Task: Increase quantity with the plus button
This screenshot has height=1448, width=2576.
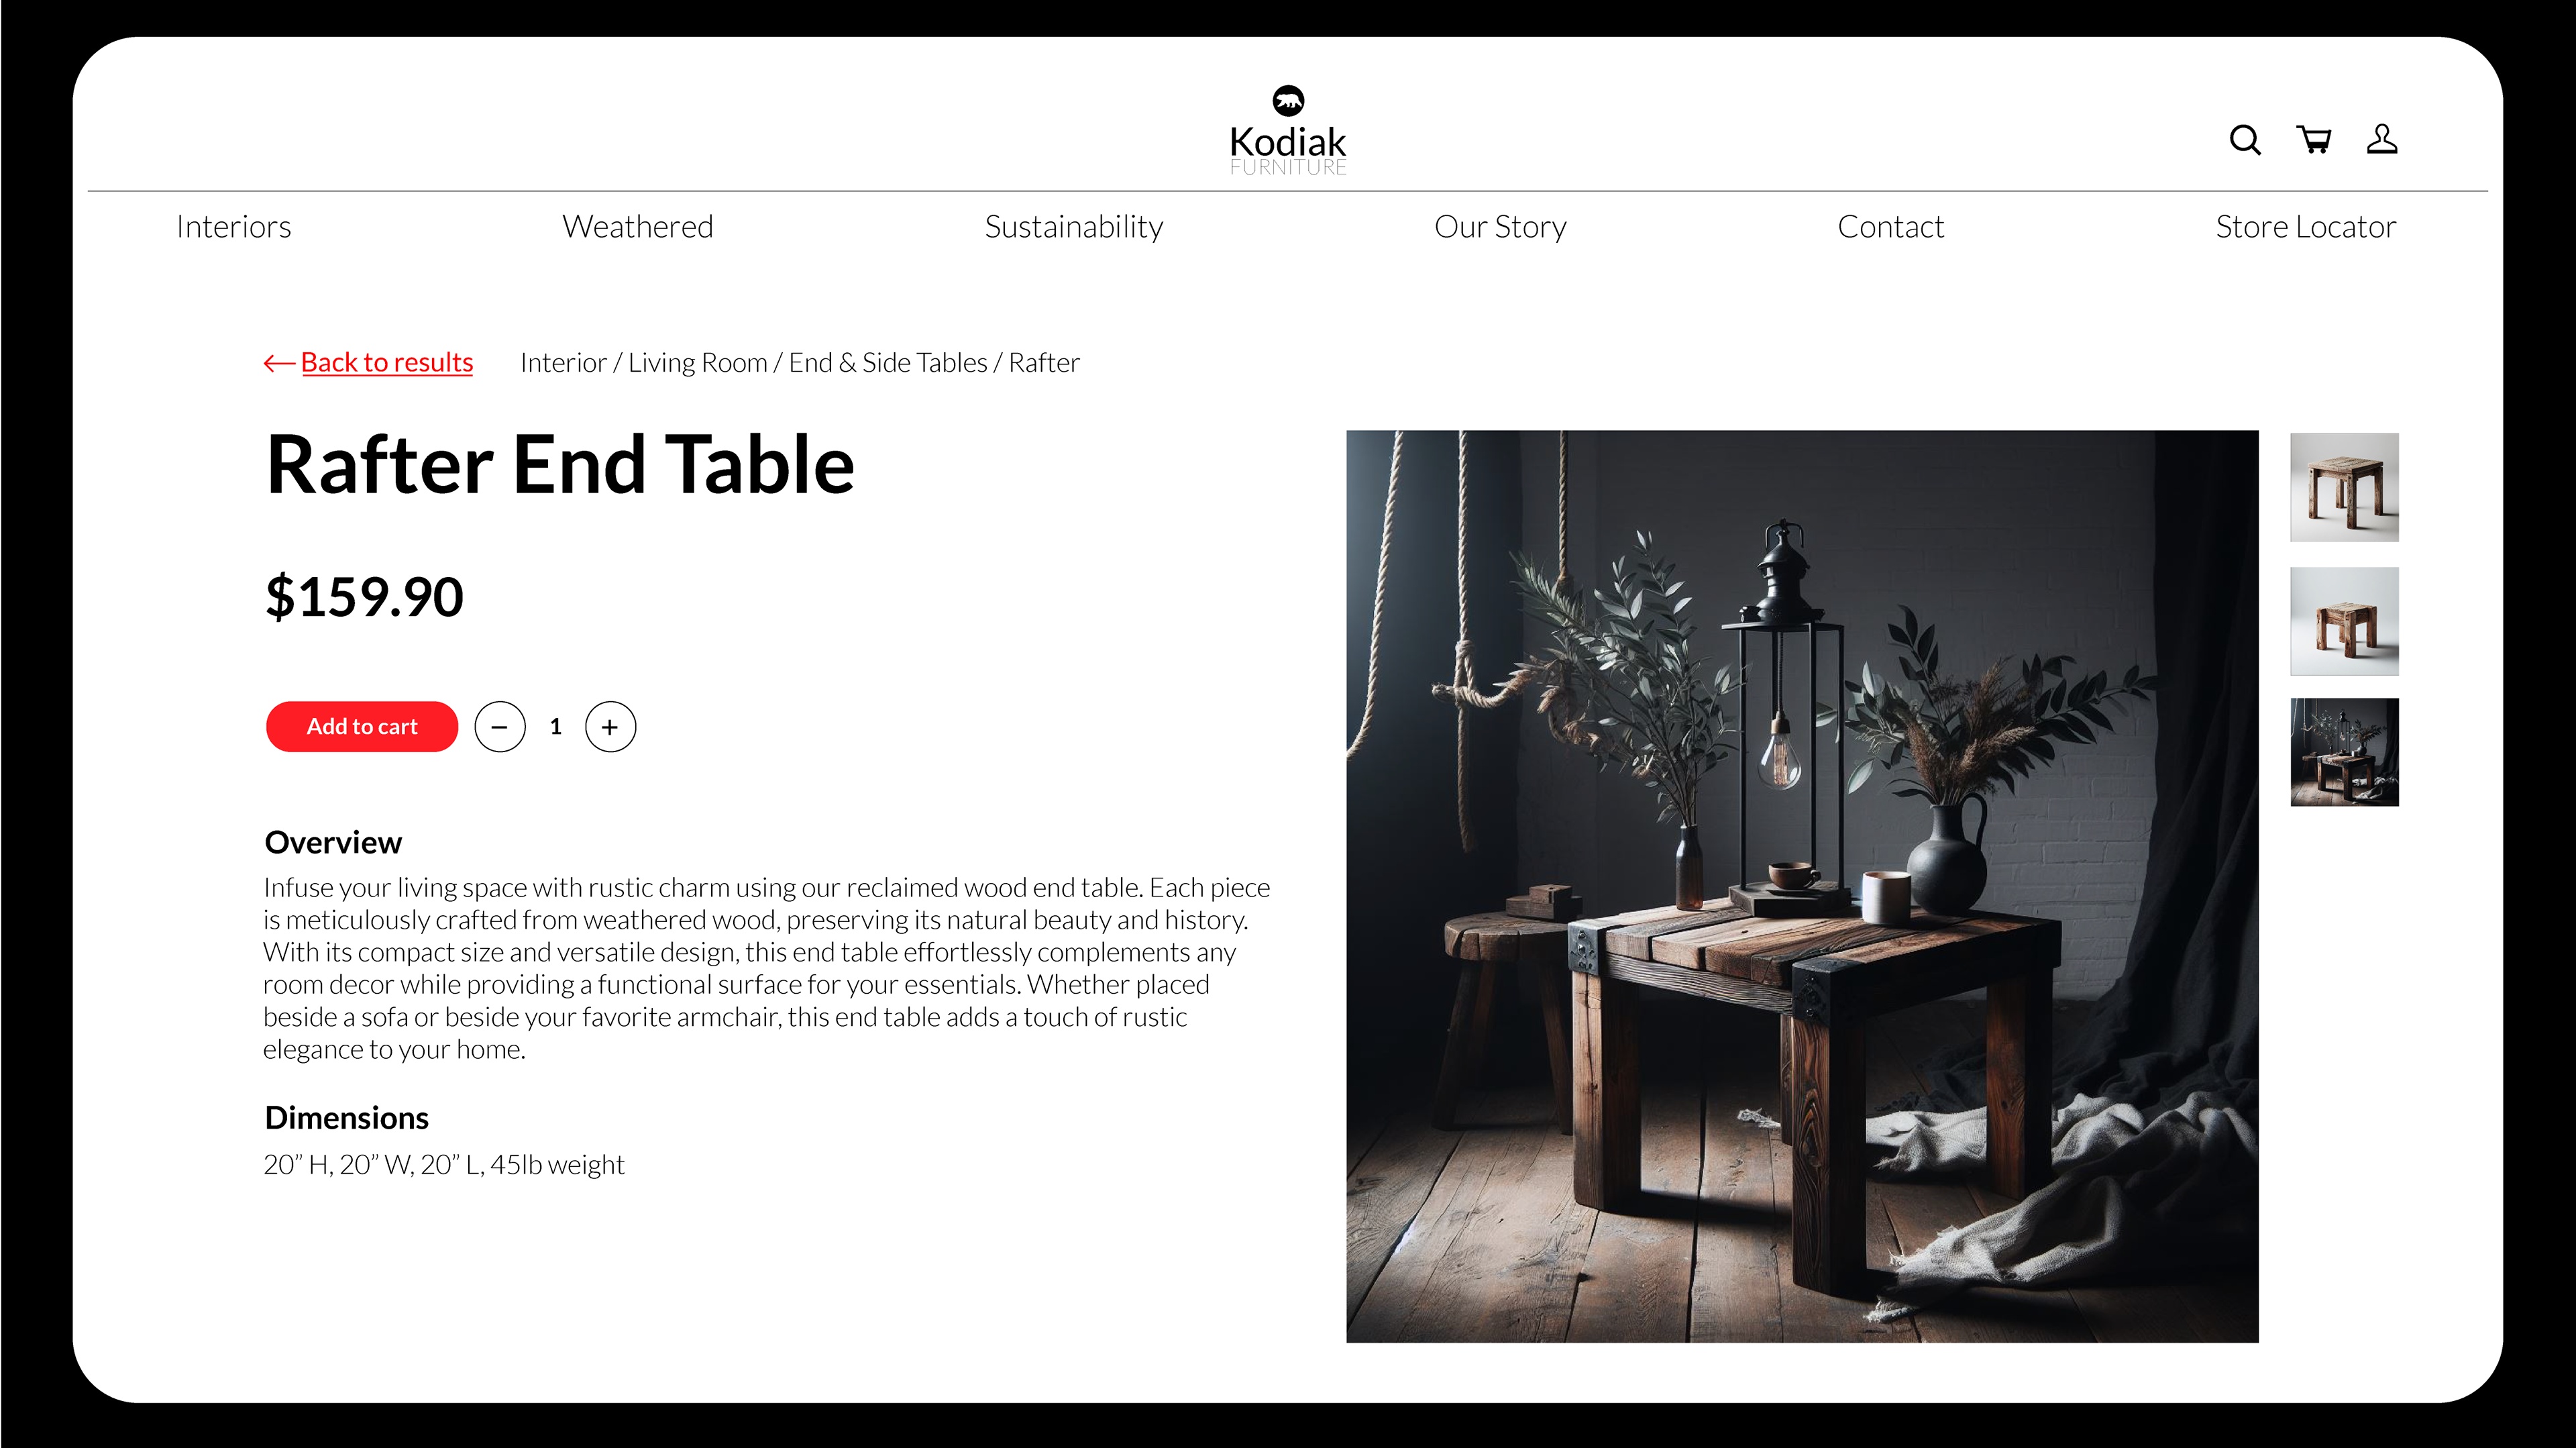Action: coord(610,727)
